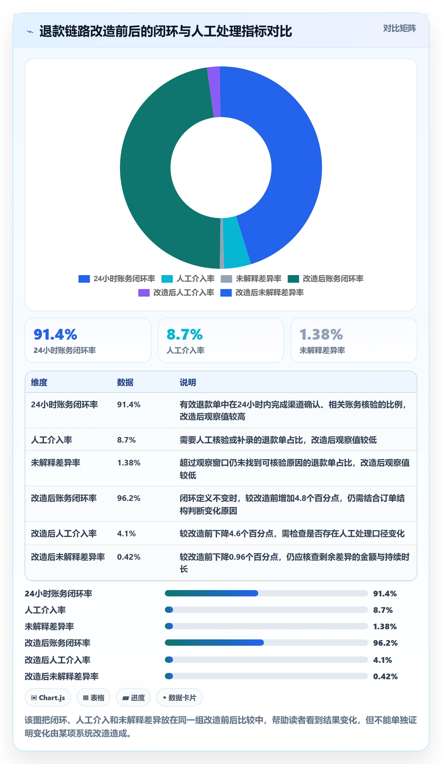Select table cell value 91.4%
The height and width of the screenshot is (764, 442).
coord(129,404)
